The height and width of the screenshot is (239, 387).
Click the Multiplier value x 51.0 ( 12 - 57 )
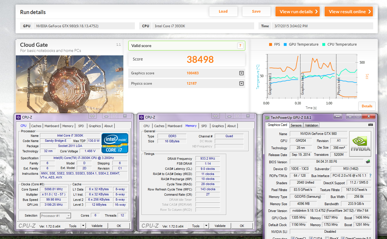(x=54, y=194)
